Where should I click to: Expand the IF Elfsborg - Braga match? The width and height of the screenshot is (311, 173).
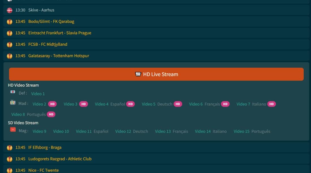point(156,148)
